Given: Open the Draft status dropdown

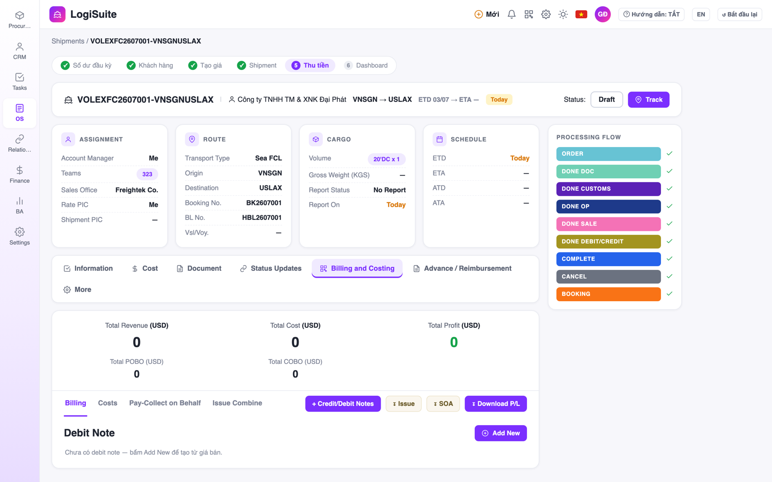Looking at the screenshot, I should pyautogui.click(x=607, y=100).
